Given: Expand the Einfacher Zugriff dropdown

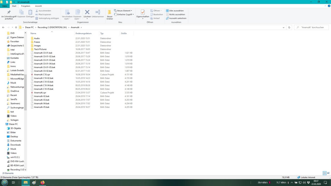Looking at the screenshot, I should tap(124, 14).
